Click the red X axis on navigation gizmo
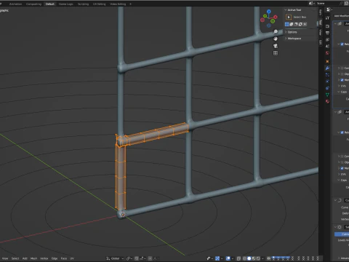Viewport: 349px width, 262px height. pos(276,17)
